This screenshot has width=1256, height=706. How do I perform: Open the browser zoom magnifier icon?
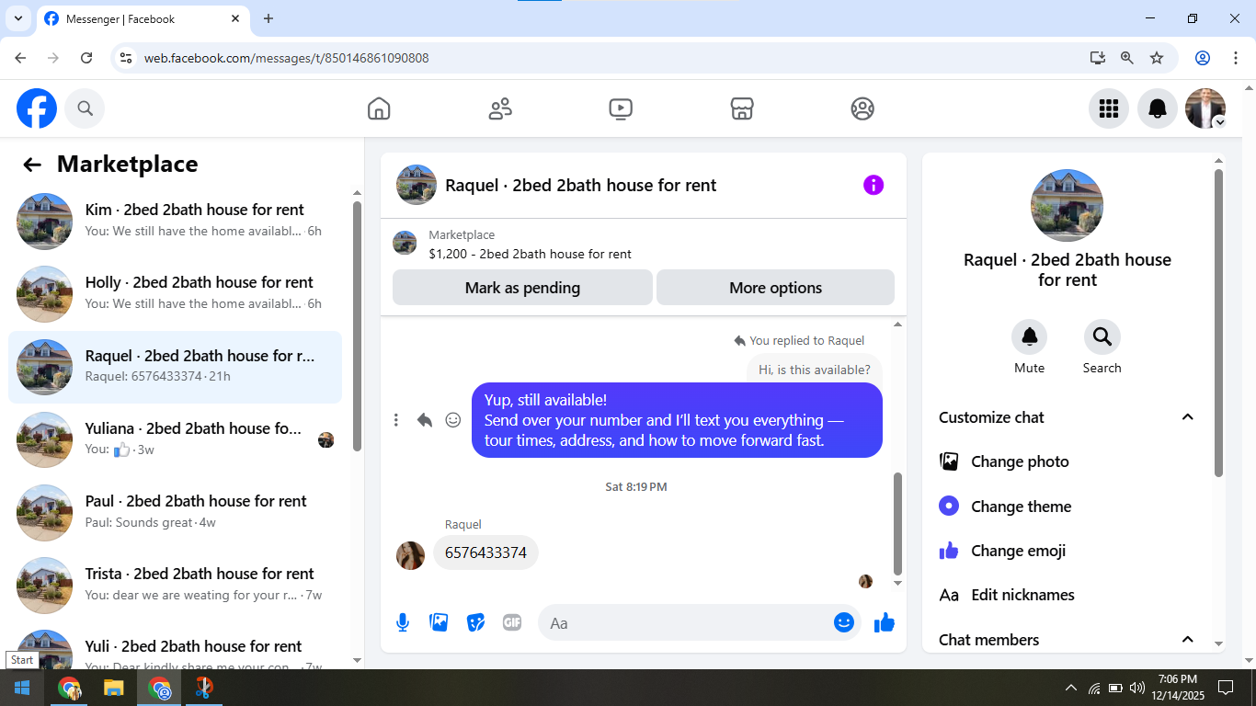pyautogui.click(x=1127, y=58)
